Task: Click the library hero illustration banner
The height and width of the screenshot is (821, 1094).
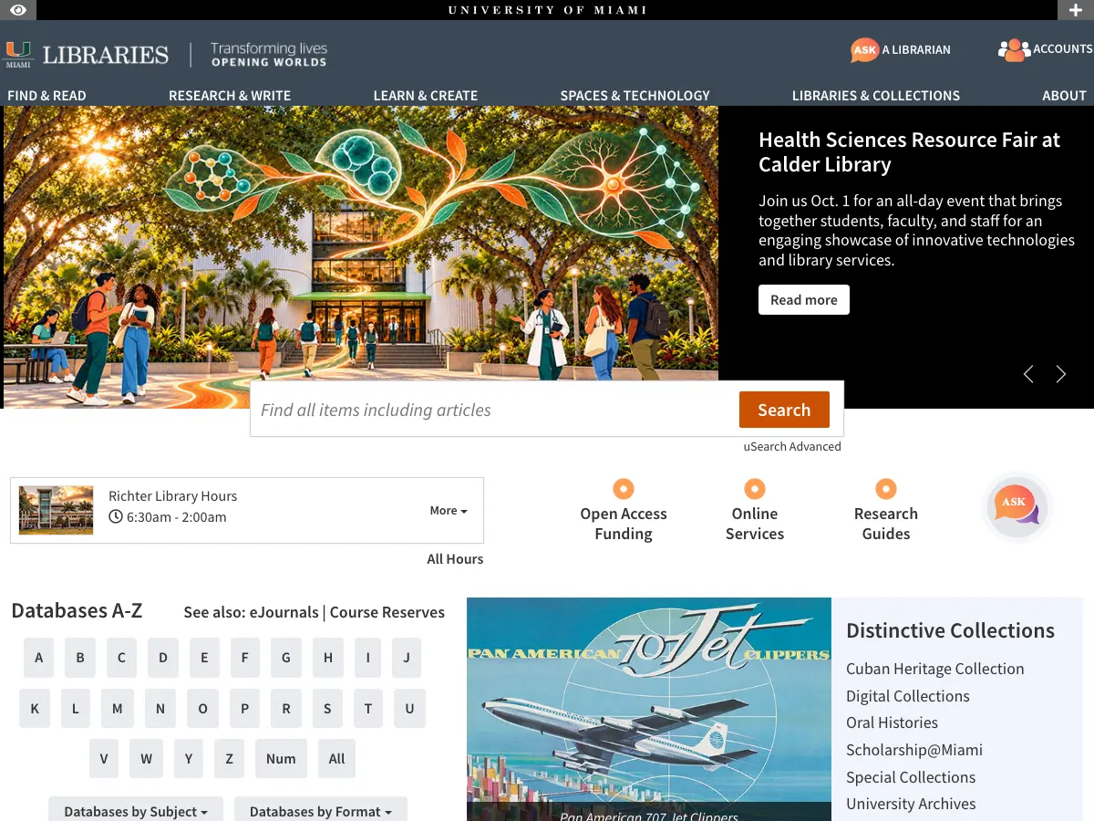Action: tap(361, 256)
